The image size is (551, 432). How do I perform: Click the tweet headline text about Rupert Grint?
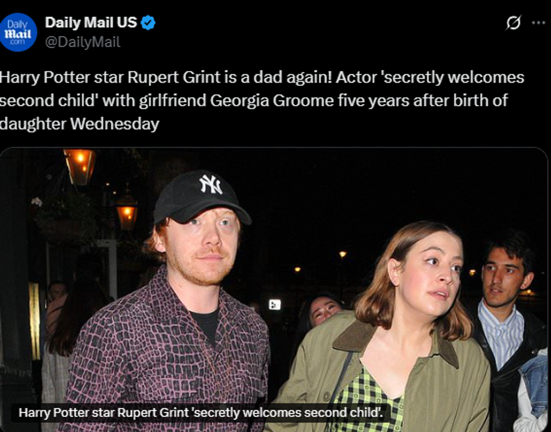(x=262, y=101)
